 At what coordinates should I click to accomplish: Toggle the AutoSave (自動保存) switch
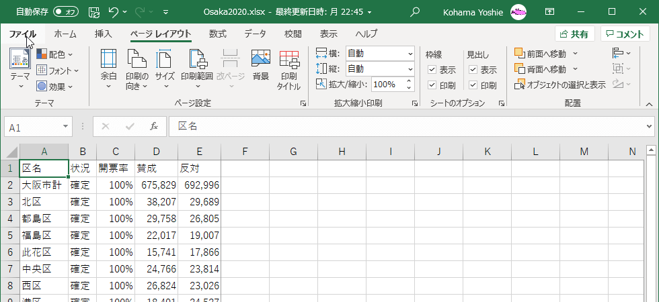tap(66, 12)
